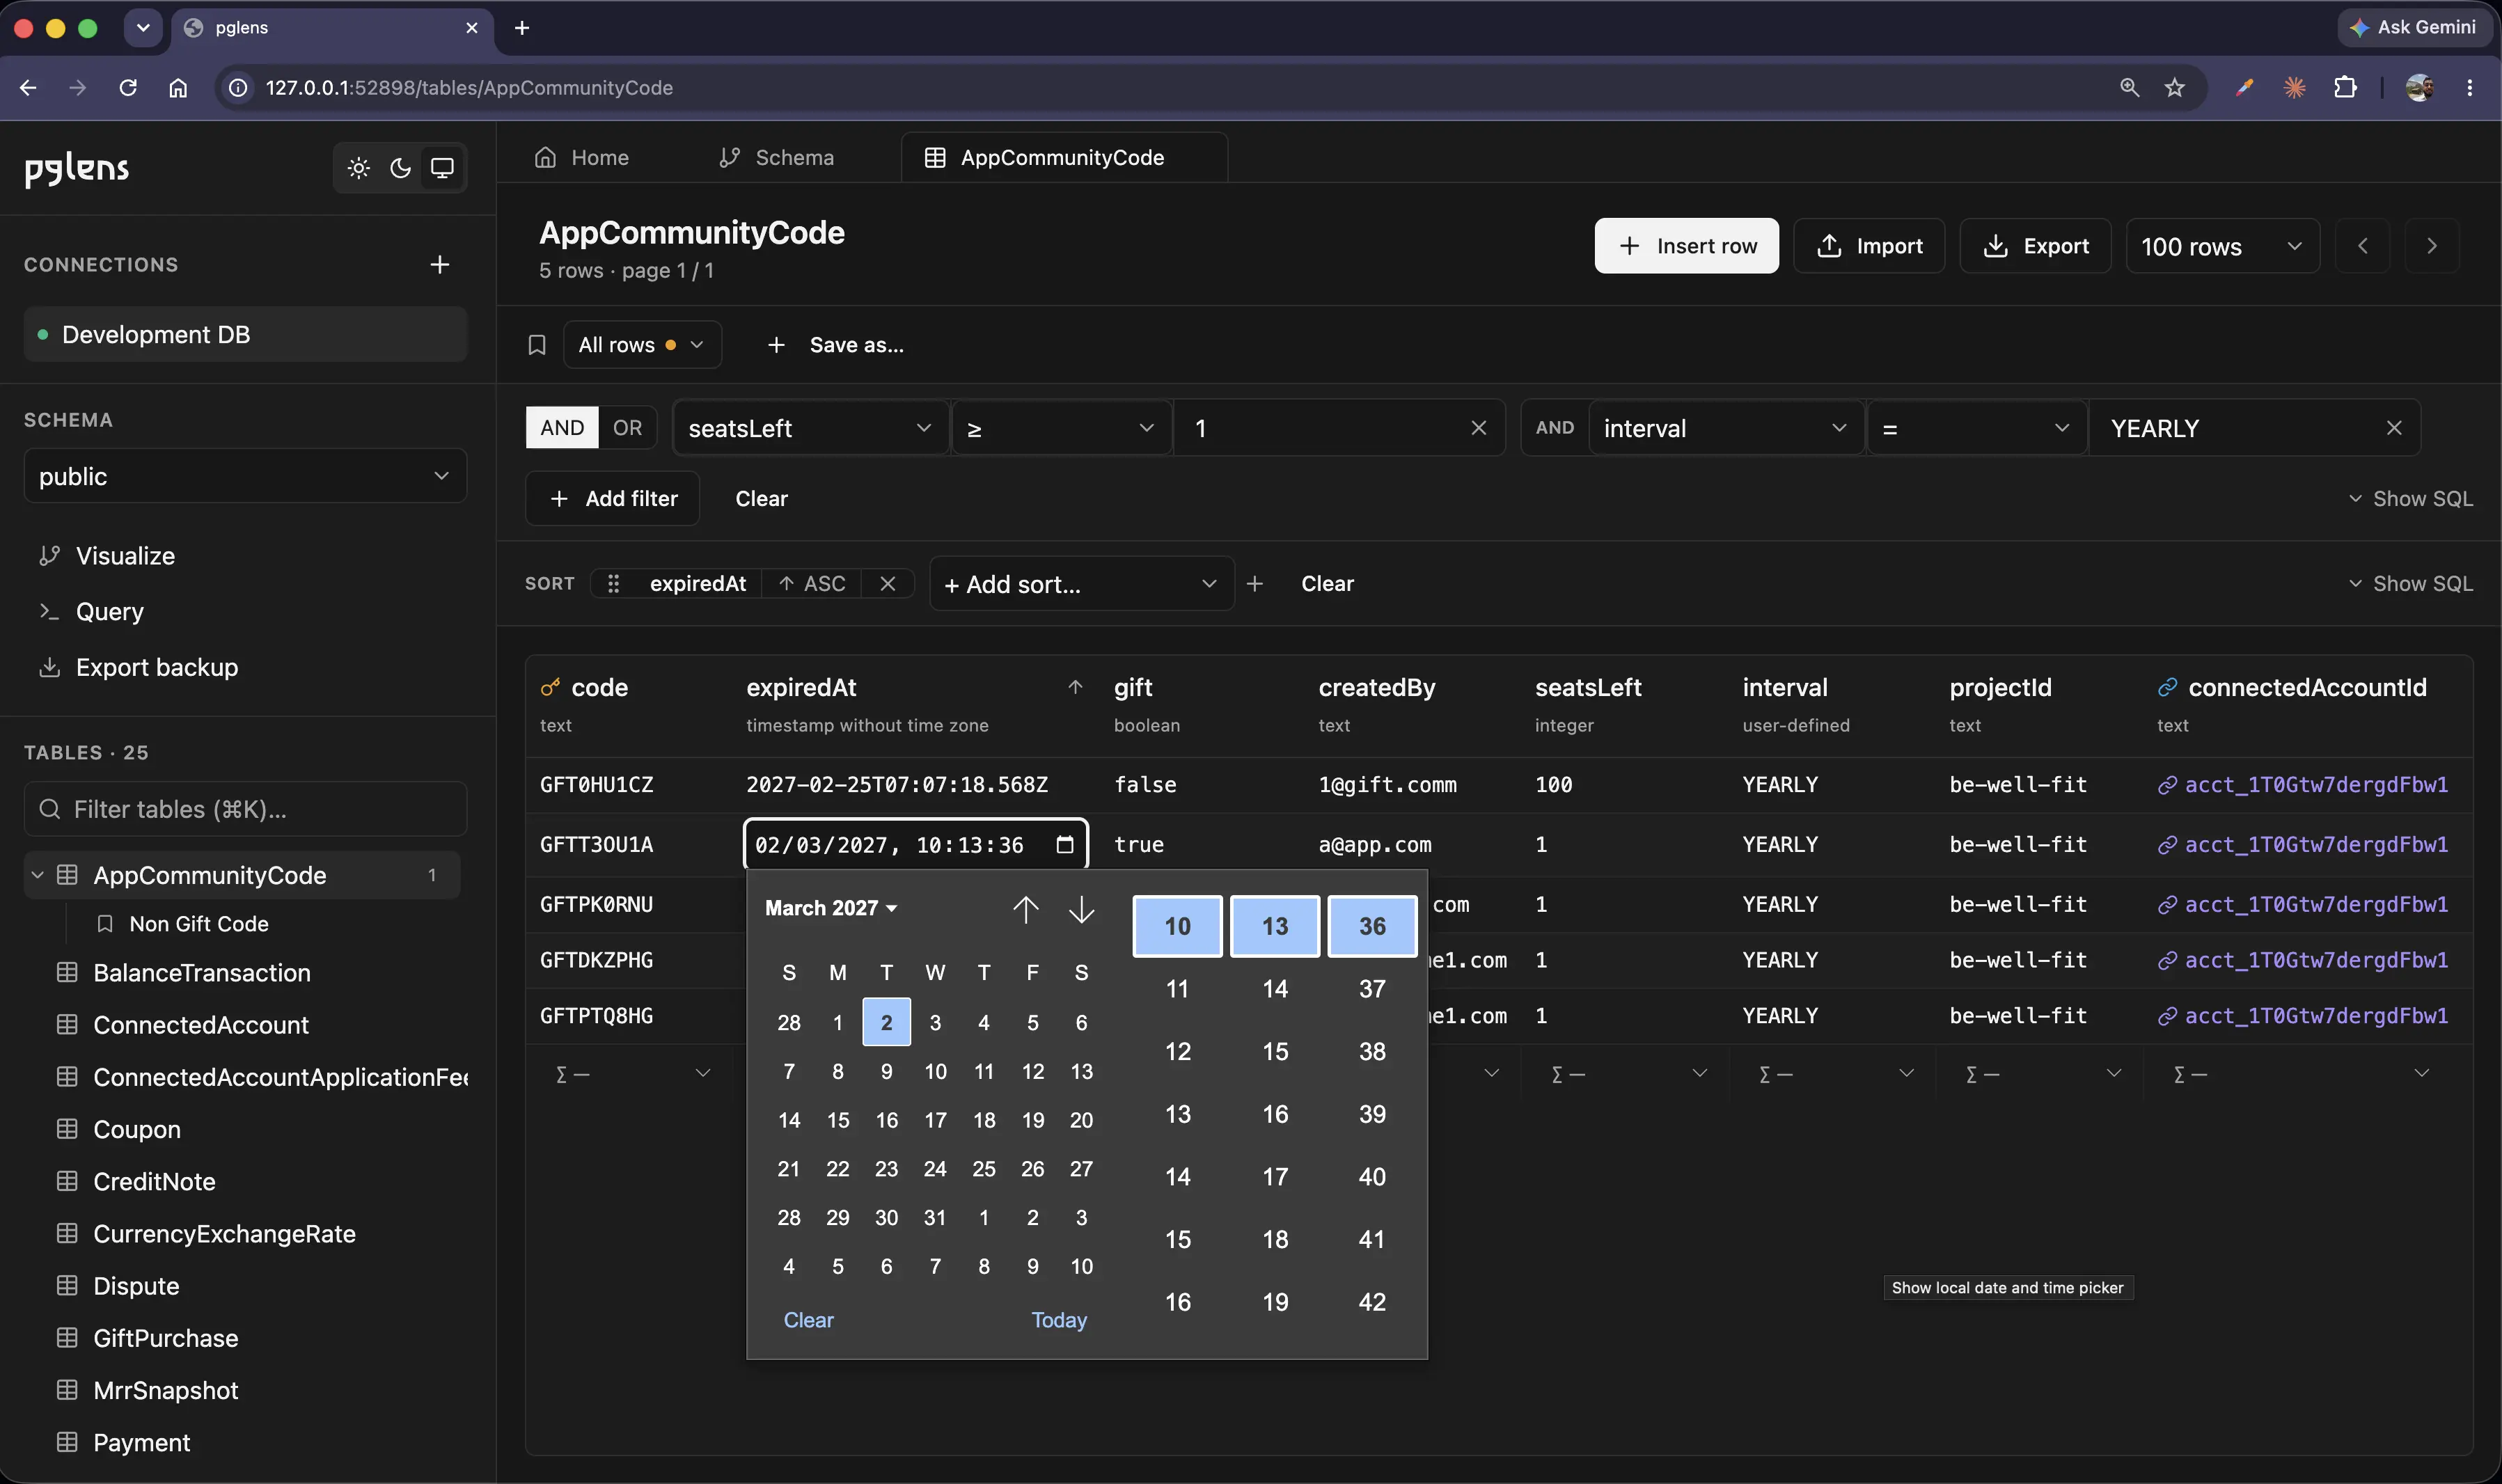Screen dimensions: 2502x1484
Task: Select AND filter logic toggle
Action: pos(562,428)
